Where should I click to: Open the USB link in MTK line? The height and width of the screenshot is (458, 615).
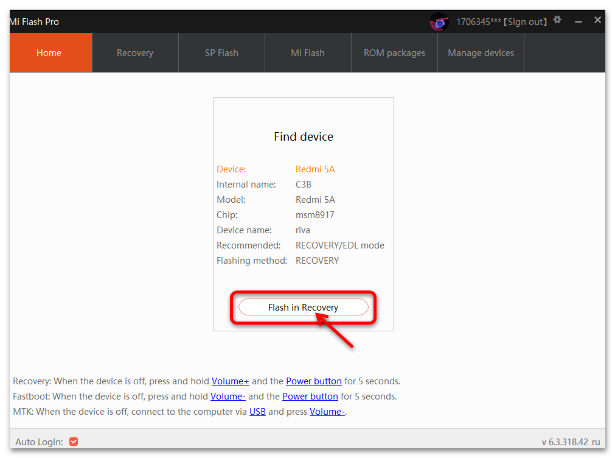[258, 412]
